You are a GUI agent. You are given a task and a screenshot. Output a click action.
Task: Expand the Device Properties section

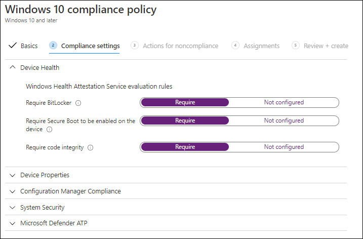coord(13,175)
